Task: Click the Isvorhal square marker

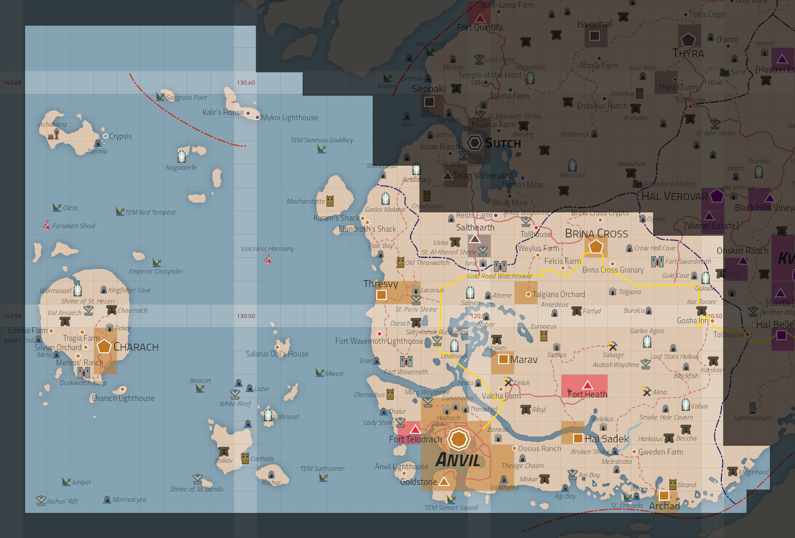Action: pyautogui.click(x=595, y=36)
